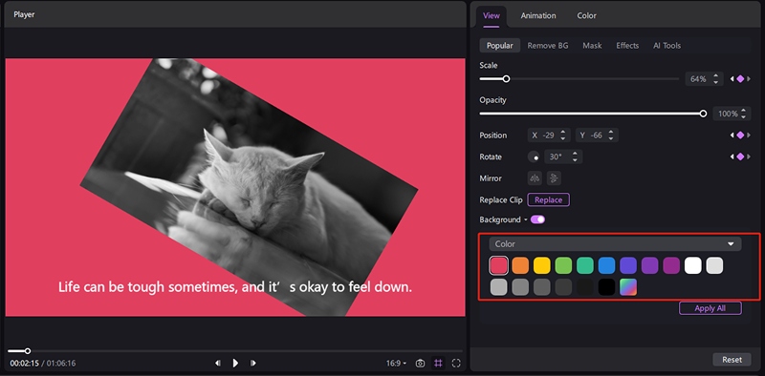The width and height of the screenshot is (765, 376).
Task: Adjust the Opacity percentage stepper arrows
Action: (x=743, y=114)
